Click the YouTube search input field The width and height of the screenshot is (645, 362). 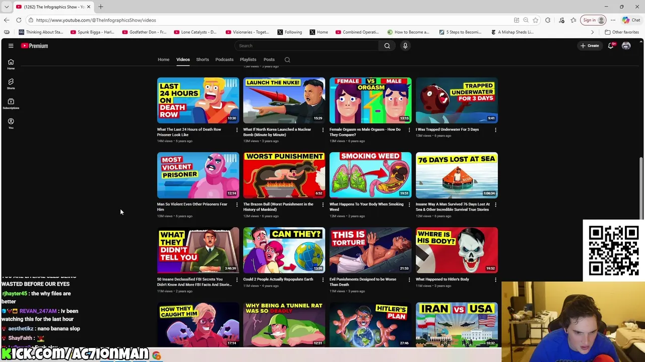[x=306, y=46]
